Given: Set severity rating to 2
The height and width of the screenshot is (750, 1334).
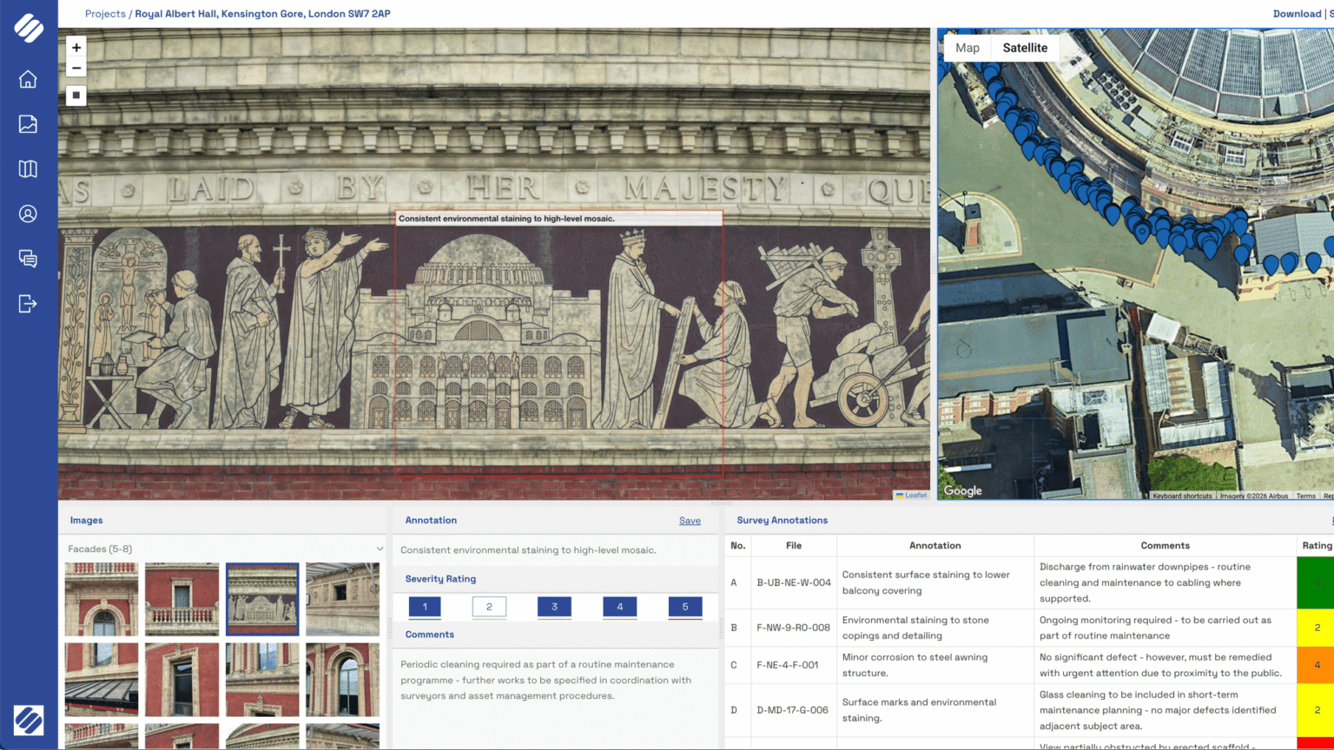Looking at the screenshot, I should (489, 607).
